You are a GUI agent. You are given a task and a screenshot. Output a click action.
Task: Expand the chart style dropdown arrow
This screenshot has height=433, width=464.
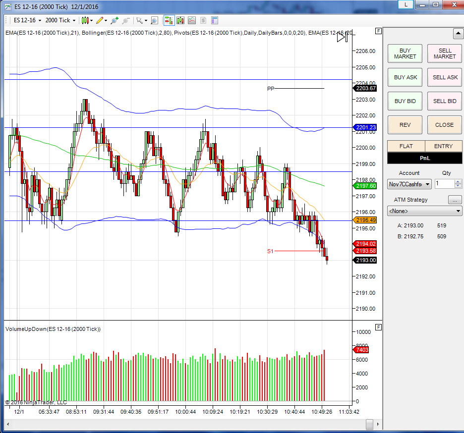92,20
